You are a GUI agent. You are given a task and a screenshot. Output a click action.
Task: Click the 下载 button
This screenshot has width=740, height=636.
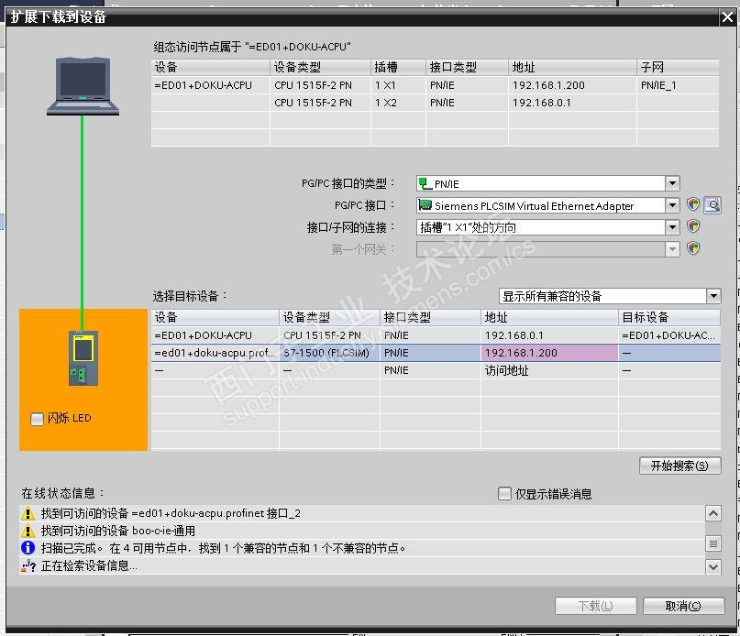click(596, 606)
